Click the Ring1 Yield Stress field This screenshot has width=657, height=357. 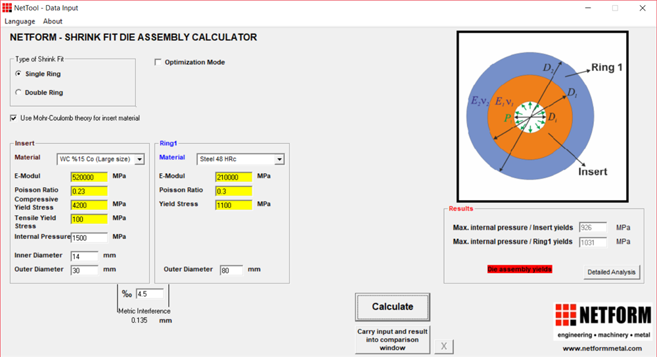point(233,205)
